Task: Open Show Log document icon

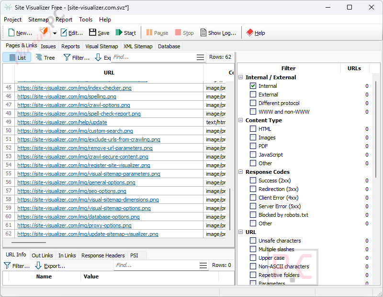Action: point(203,32)
